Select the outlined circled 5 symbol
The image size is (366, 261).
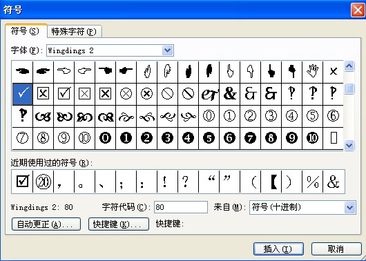312,116
